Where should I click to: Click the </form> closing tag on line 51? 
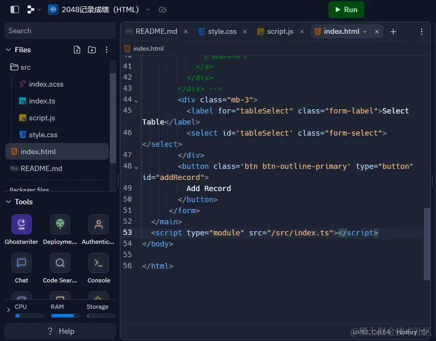pos(184,211)
